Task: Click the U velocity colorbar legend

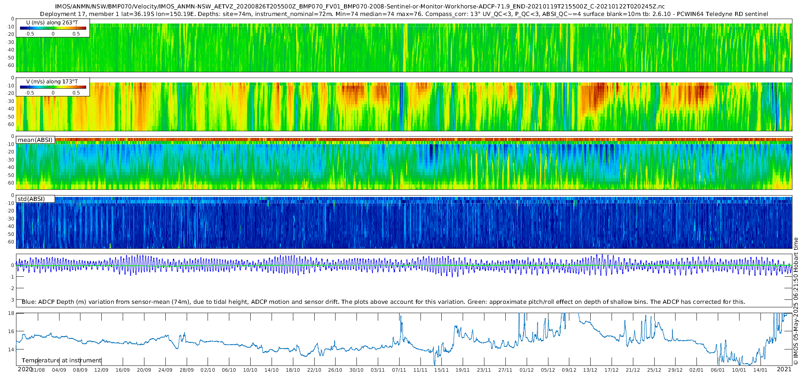Action: click(x=53, y=28)
